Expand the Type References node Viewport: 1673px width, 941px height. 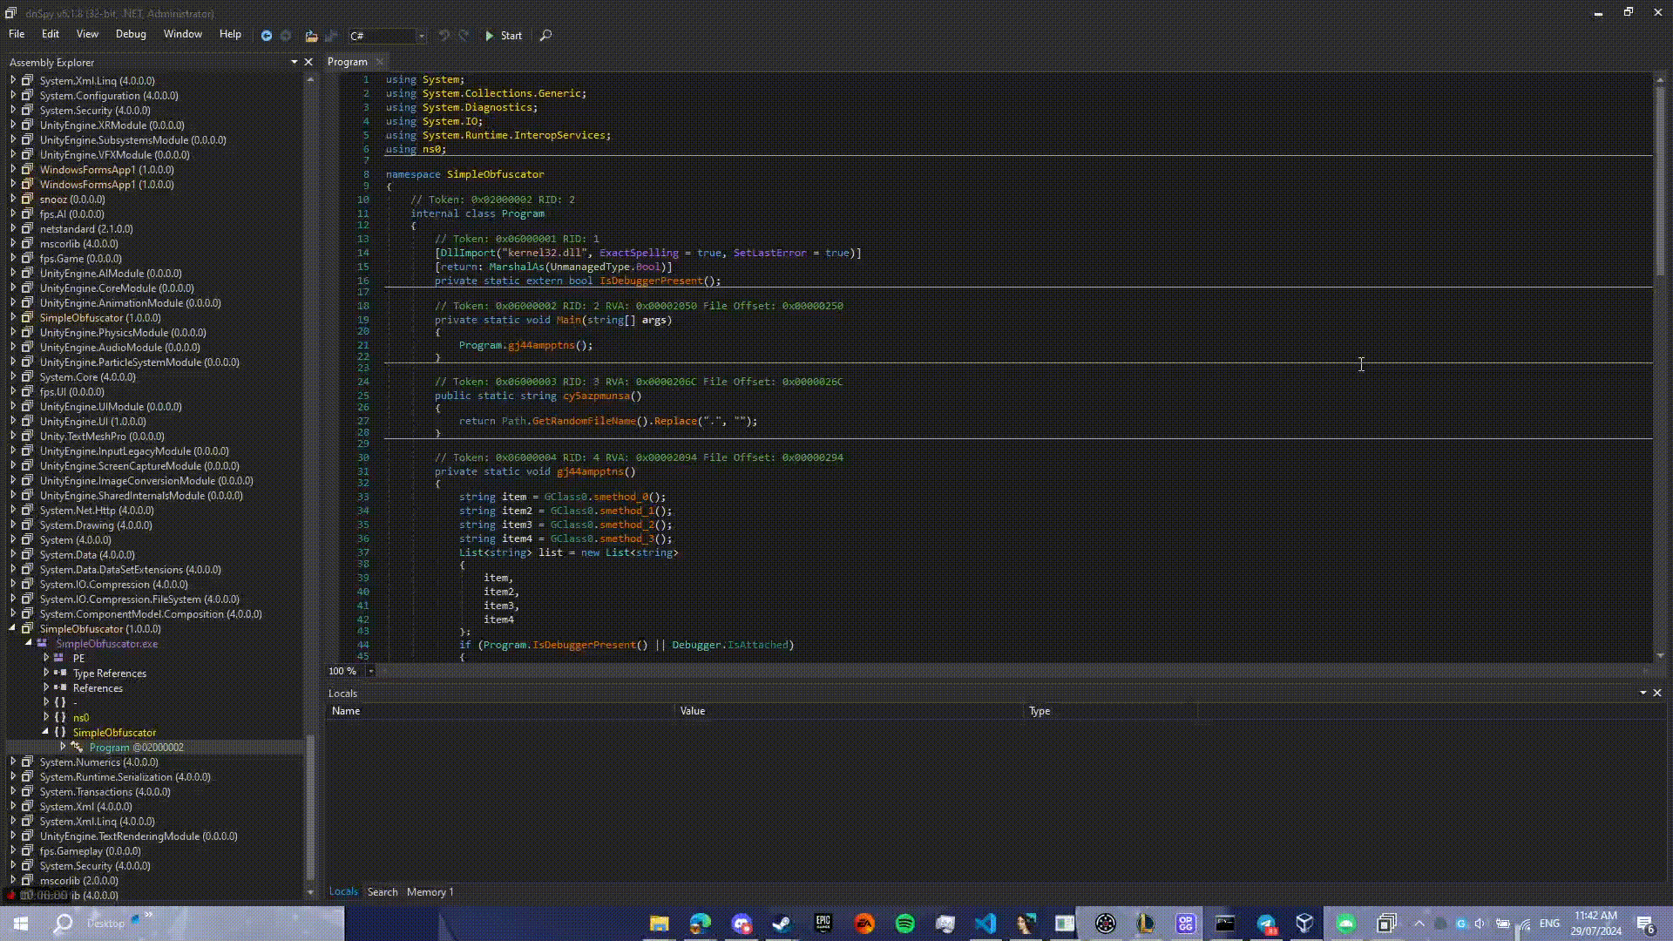[x=46, y=673]
